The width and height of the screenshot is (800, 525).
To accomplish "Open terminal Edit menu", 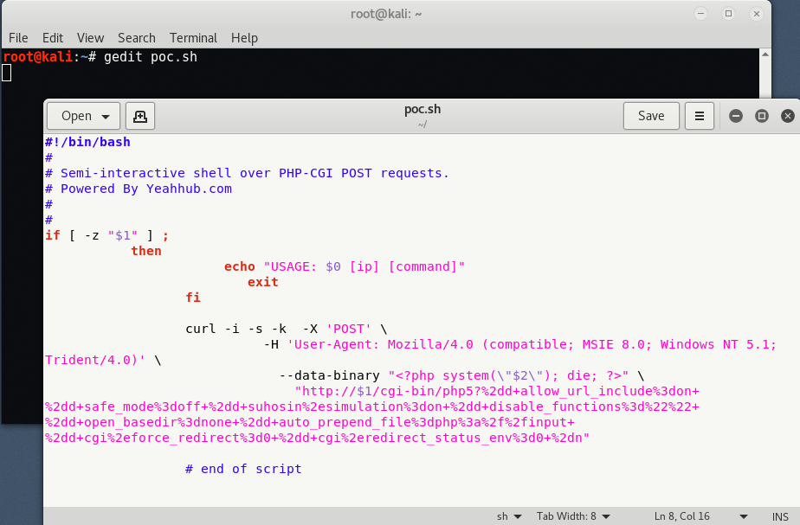I will (x=53, y=38).
